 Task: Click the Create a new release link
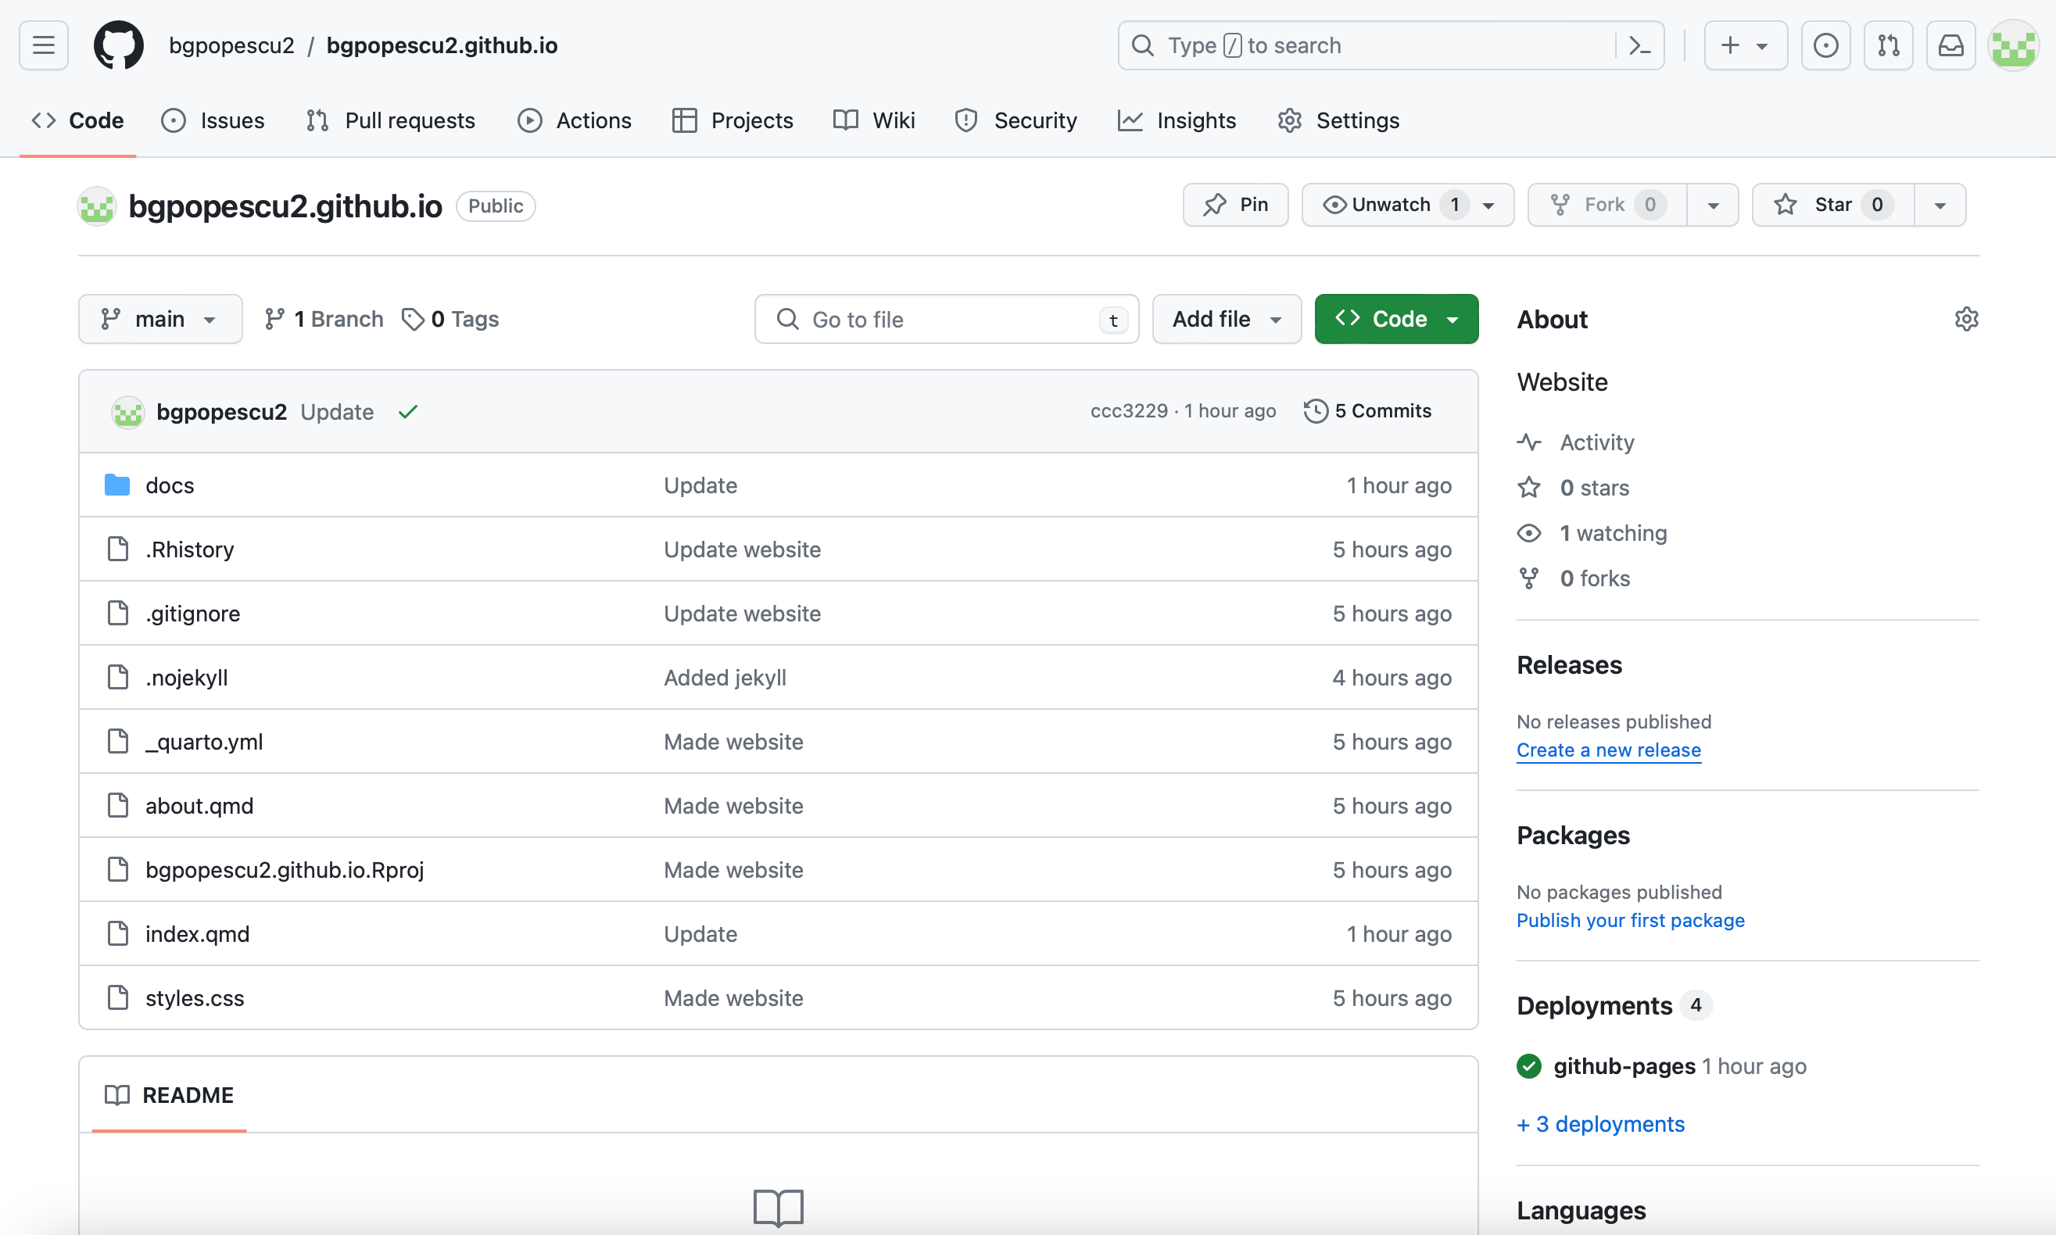[1608, 750]
